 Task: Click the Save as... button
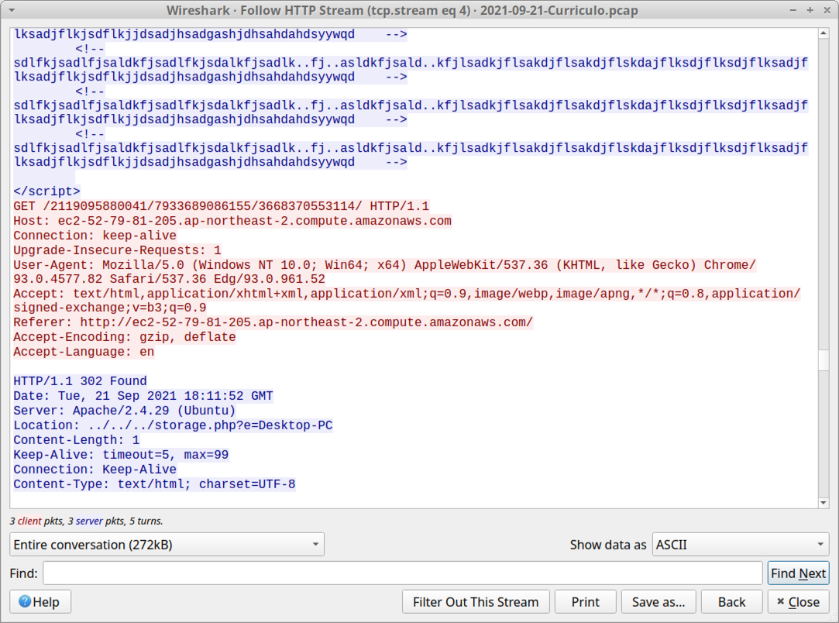click(x=658, y=601)
